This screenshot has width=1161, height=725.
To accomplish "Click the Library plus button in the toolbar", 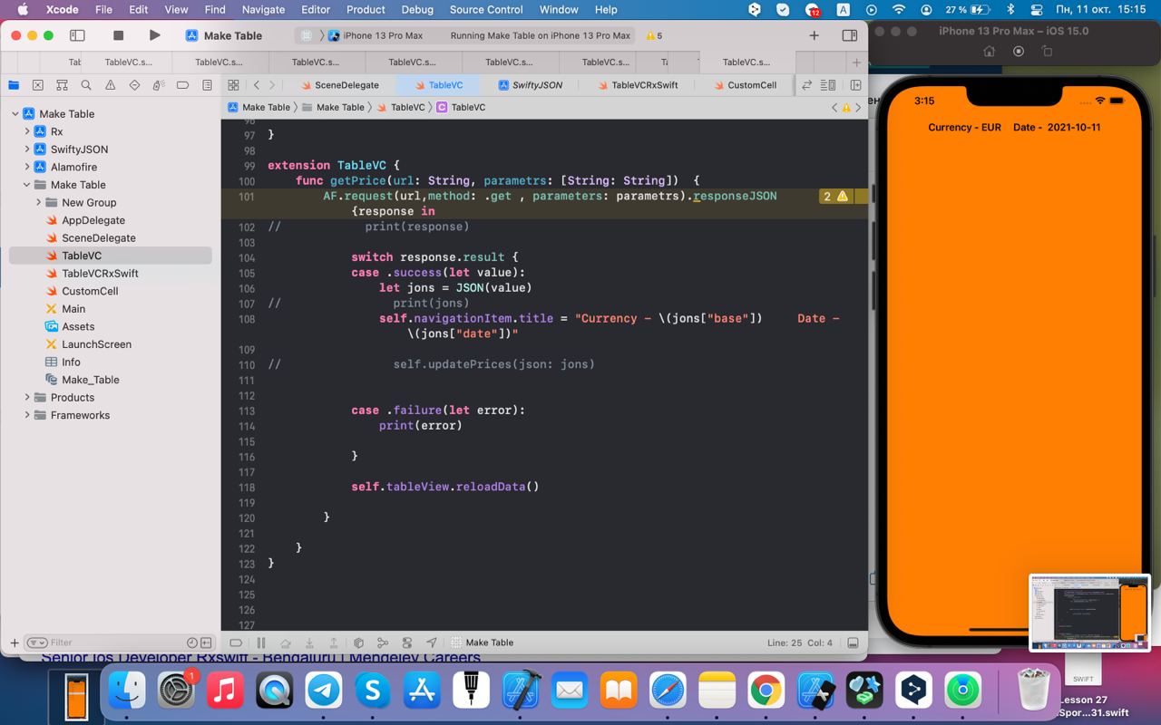I will (814, 35).
